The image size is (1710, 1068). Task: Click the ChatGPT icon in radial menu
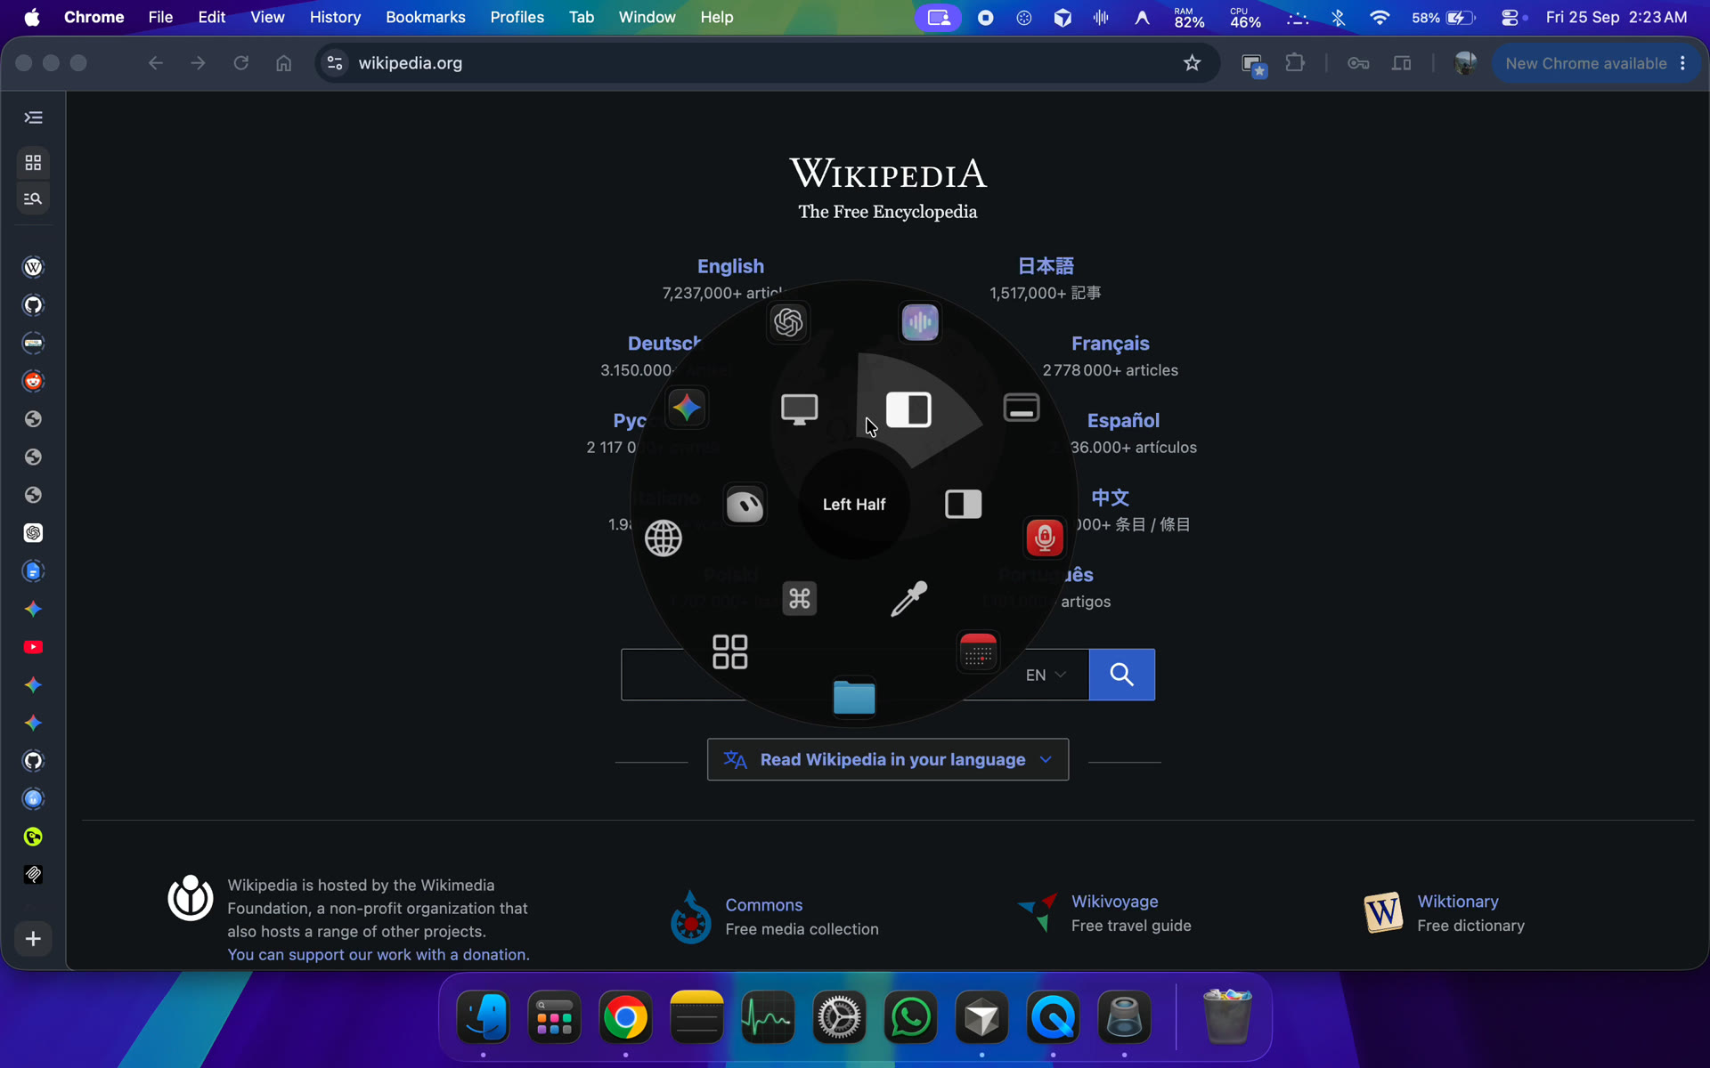(788, 322)
